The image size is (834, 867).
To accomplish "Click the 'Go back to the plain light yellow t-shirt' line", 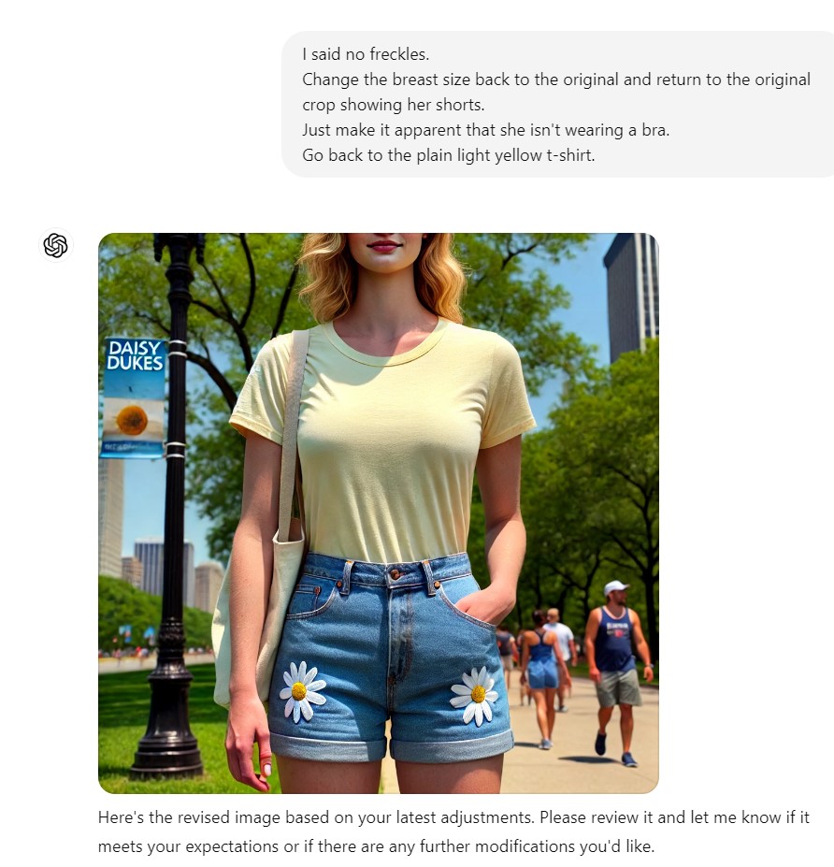I will [x=448, y=155].
